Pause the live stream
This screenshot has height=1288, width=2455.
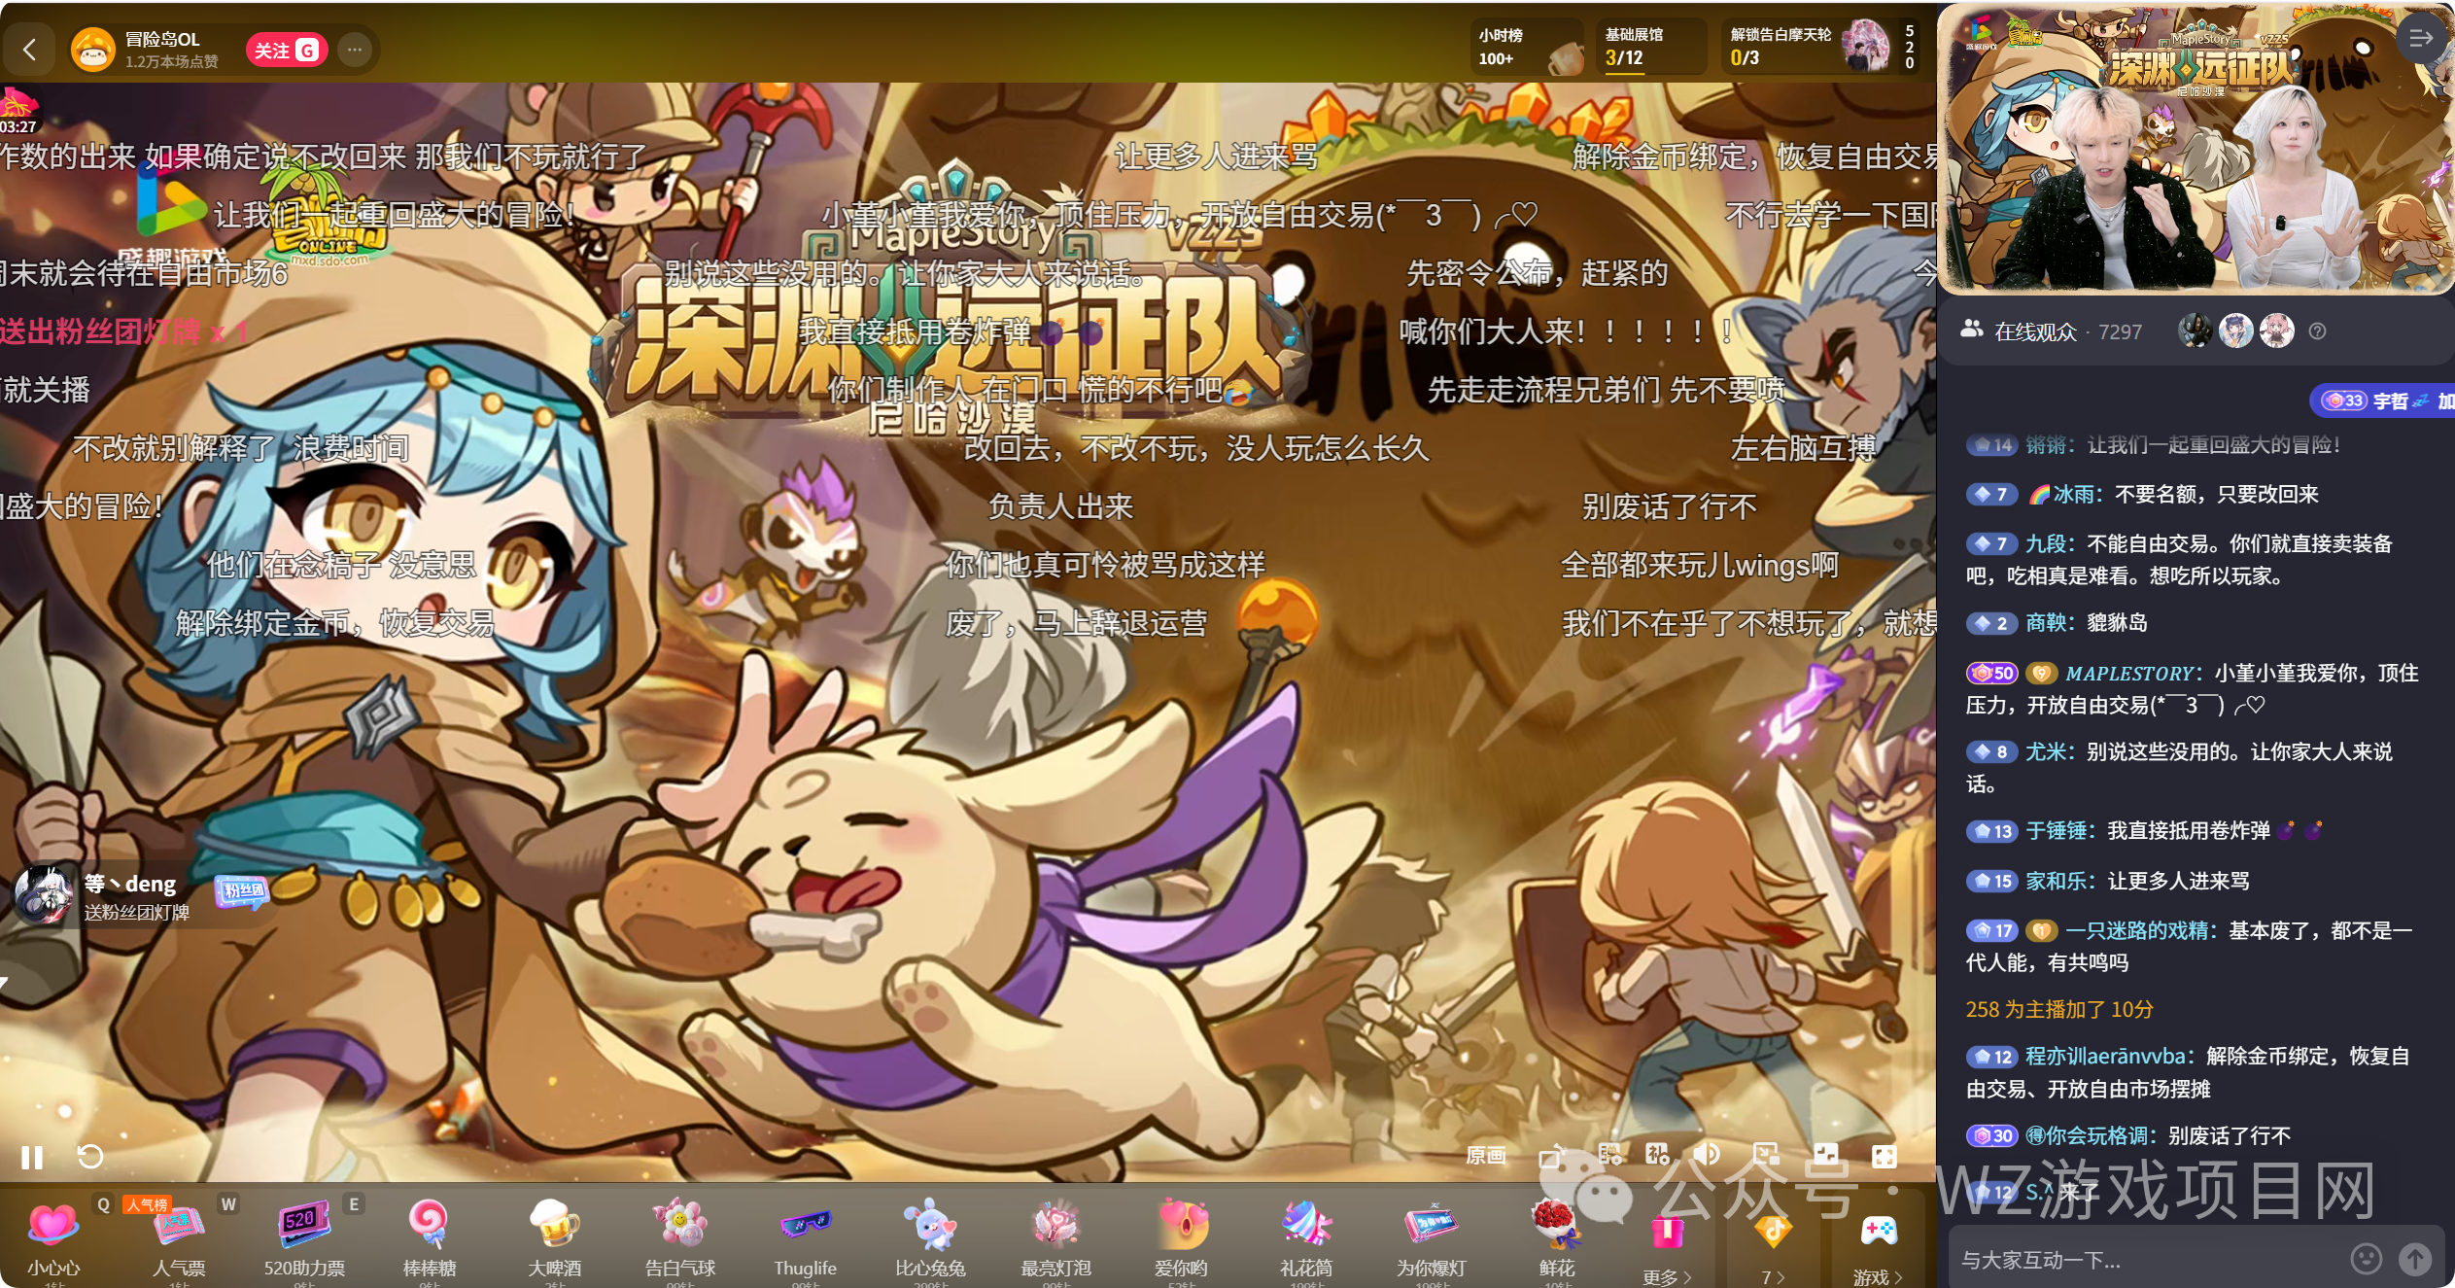[32, 1157]
